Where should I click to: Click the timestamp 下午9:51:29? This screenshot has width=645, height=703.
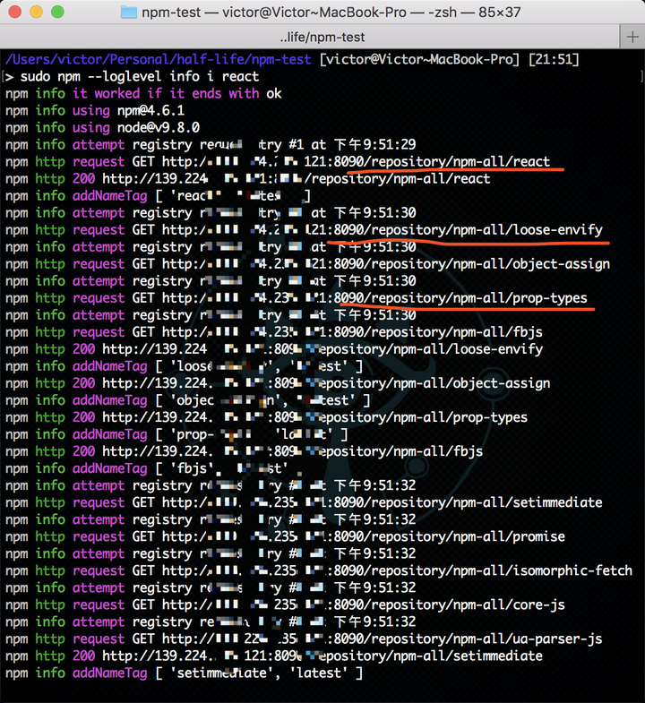[x=375, y=144]
